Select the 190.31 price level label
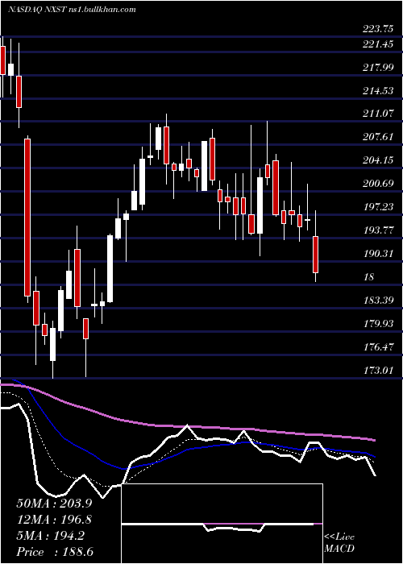This screenshot has height=564, width=403. (378, 254)
